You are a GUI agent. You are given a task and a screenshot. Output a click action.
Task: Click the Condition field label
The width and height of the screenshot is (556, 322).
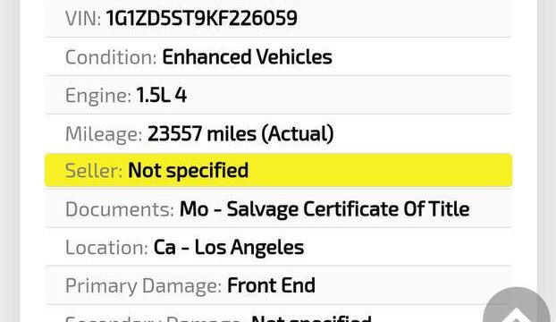pos(111,56)
